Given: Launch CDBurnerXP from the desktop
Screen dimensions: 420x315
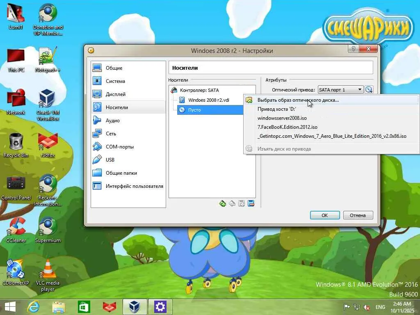Looking at the screenshot, I should [x=16, y=272].
